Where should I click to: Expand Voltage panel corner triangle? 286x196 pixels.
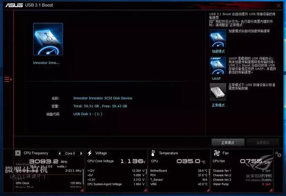click(x=145, y=190)
